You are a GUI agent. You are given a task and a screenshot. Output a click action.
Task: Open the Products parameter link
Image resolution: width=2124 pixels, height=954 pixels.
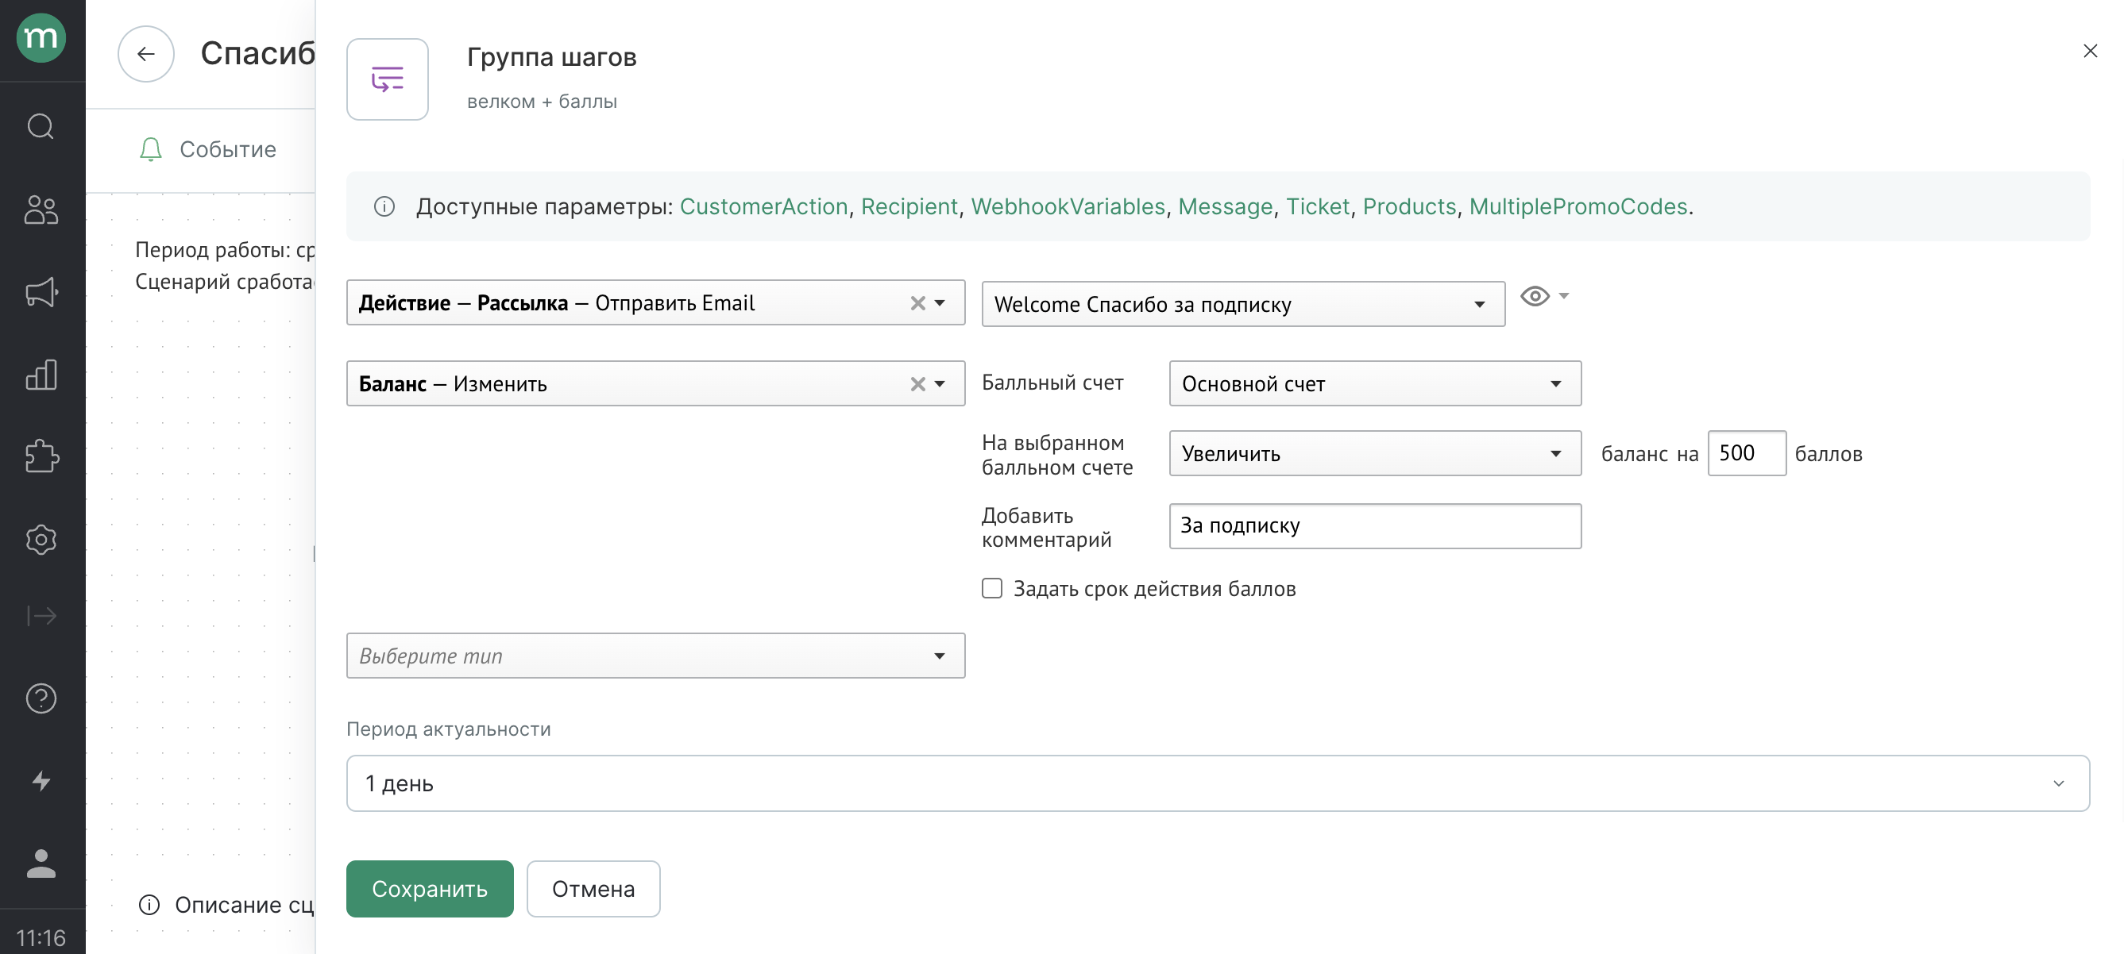pyautogui.click(x=1409, y=207)
